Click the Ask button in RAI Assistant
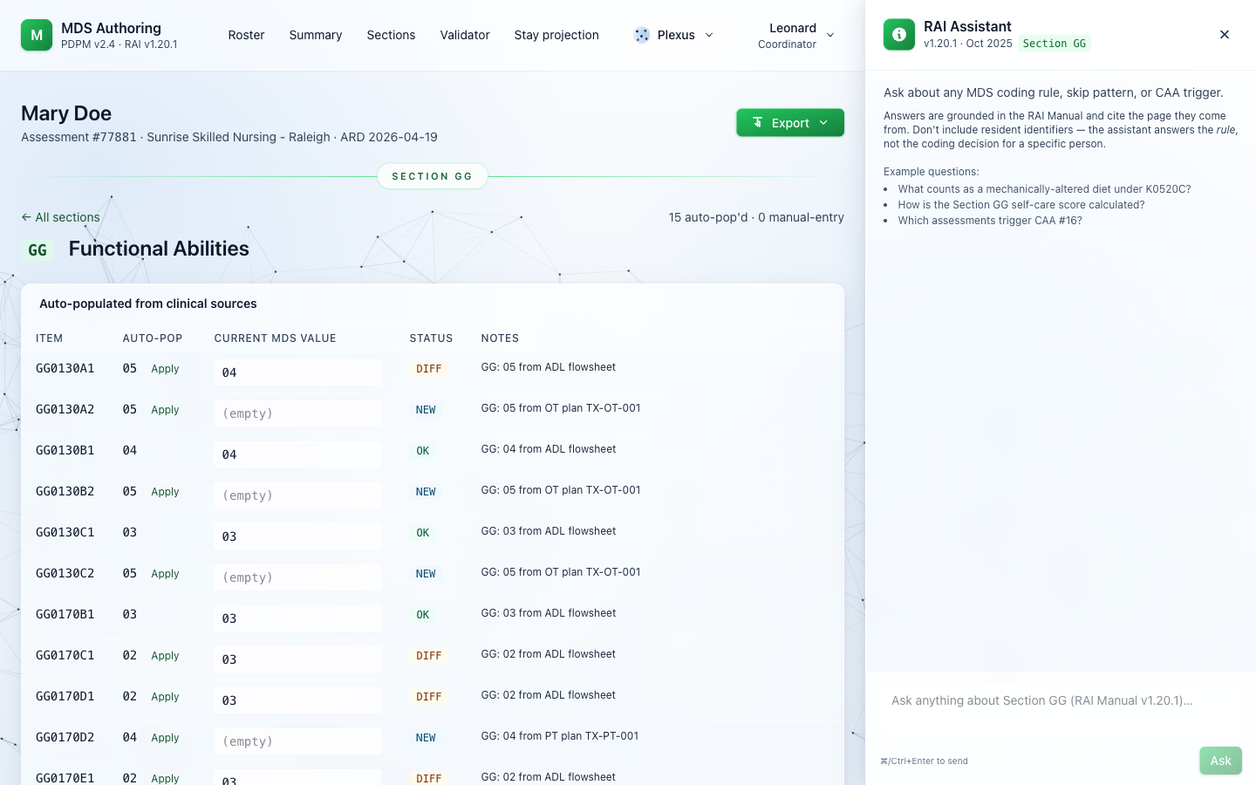Image resolution: width=1256 pixels, height=785 pixels. pos(1220,761)
